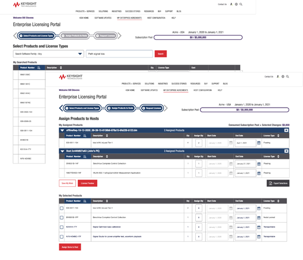Sort License Type column in offlineReq host table
Screen dimensions: 303x260
coord(278,136)
